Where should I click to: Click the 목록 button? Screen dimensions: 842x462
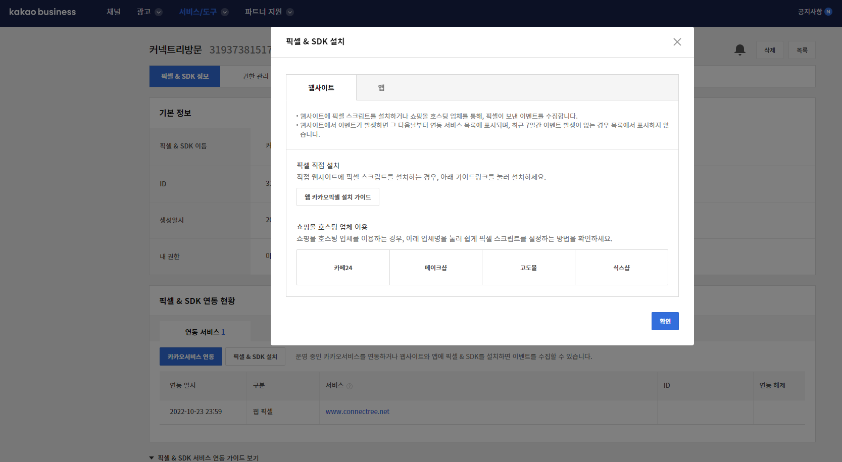coord(802,50)
